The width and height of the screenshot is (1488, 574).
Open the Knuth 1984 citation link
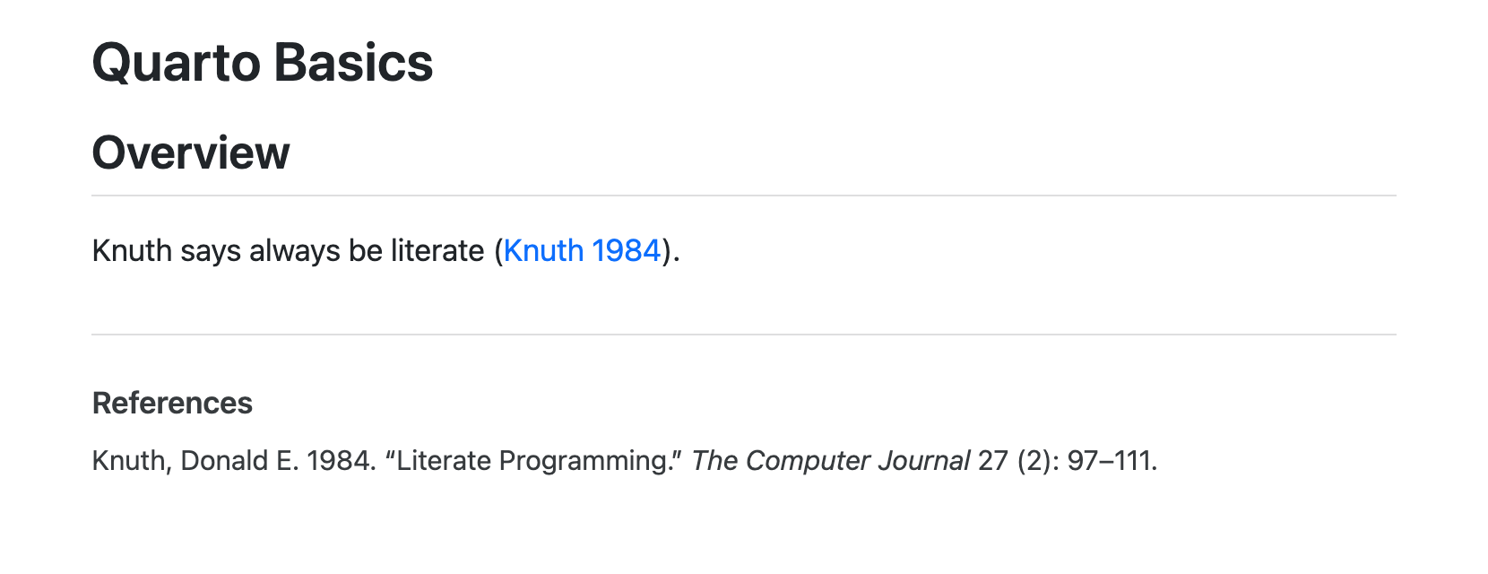[x=582, y=251]
